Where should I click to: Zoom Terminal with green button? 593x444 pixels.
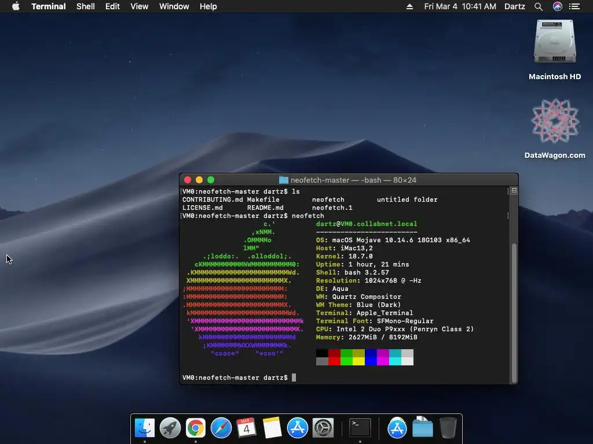pos(211,180)
